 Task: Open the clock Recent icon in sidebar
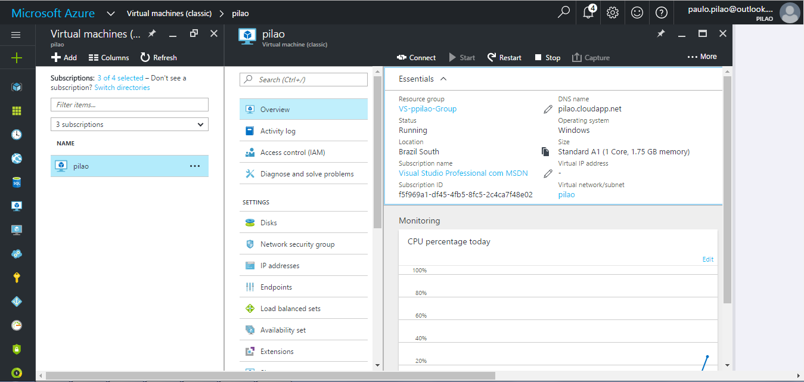point(17,135)
